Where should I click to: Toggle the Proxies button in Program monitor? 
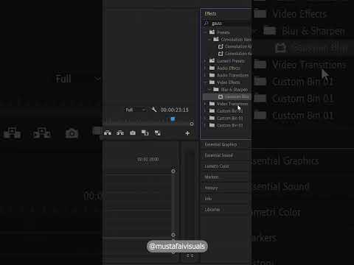(x=158, y=133)
